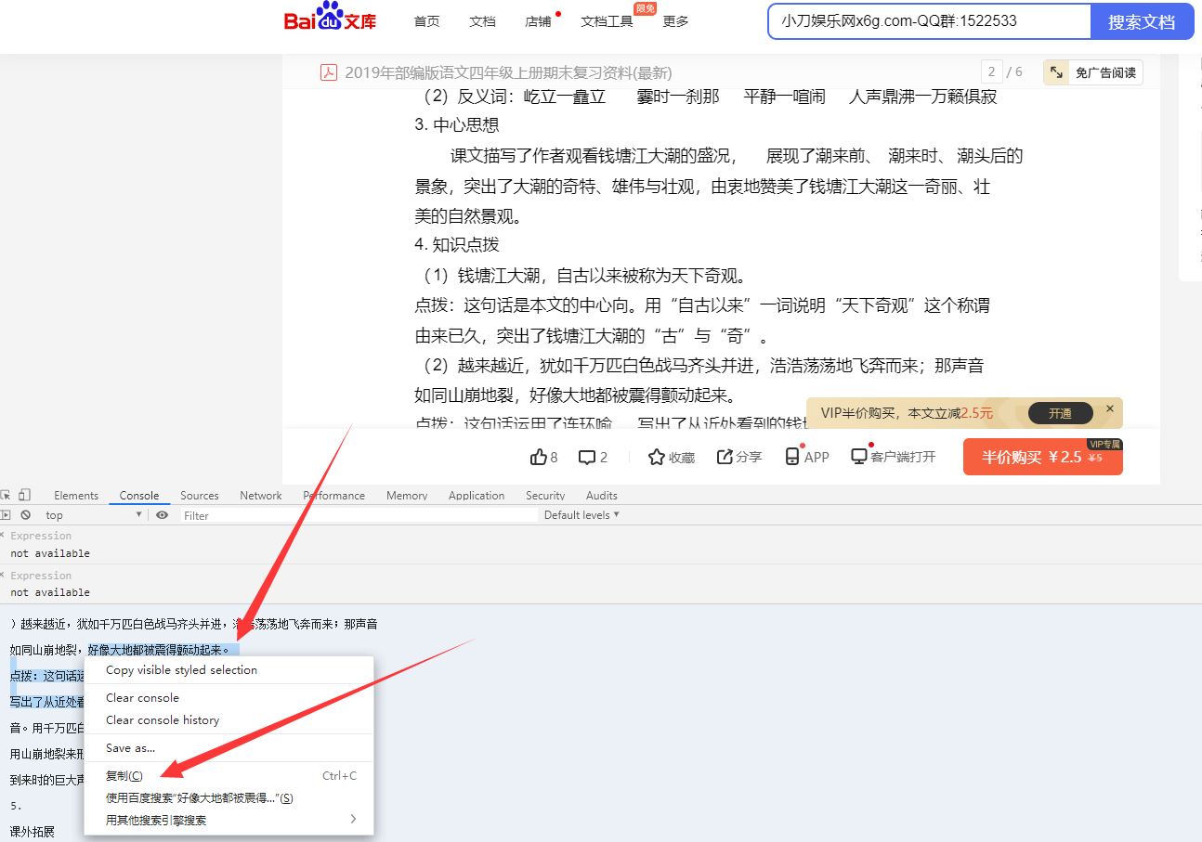Image resolution: width=1202 pixels, height=842 pixels.
Task: Click the 搜索文档 search button
Action: point(1142,20)
